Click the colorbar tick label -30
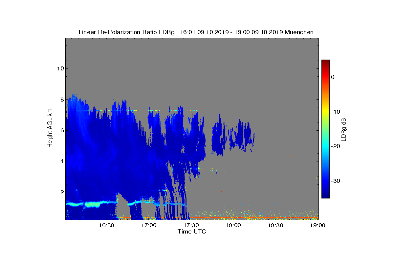Screen dimensions: 394x262 336,181
